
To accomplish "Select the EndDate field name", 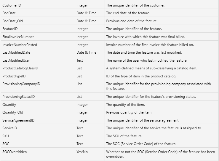I will (9, 13).
